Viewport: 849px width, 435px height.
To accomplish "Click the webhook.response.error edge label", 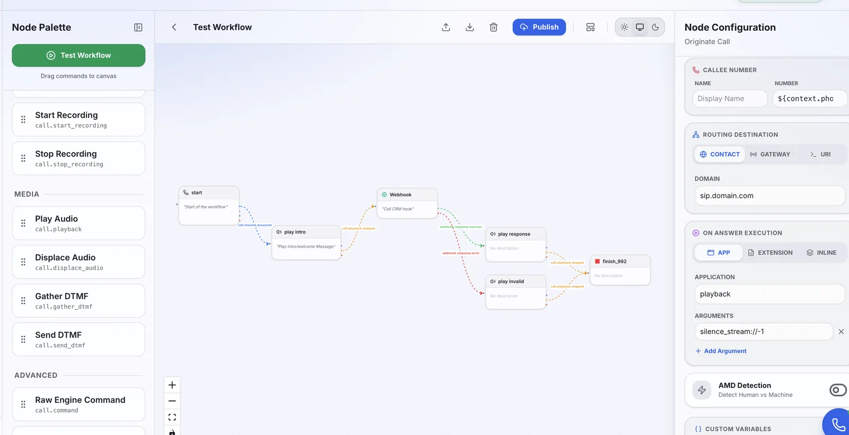I will point(461,253).
